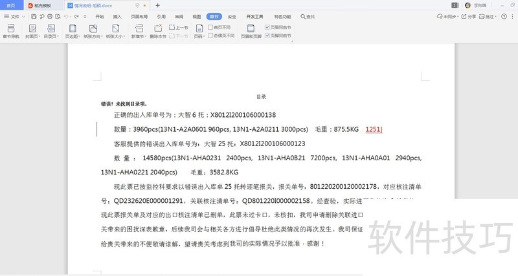This screenshot has width=518, height=276.
Task: Switch to the 开始 ribbon tab
Action: [100, 17]
